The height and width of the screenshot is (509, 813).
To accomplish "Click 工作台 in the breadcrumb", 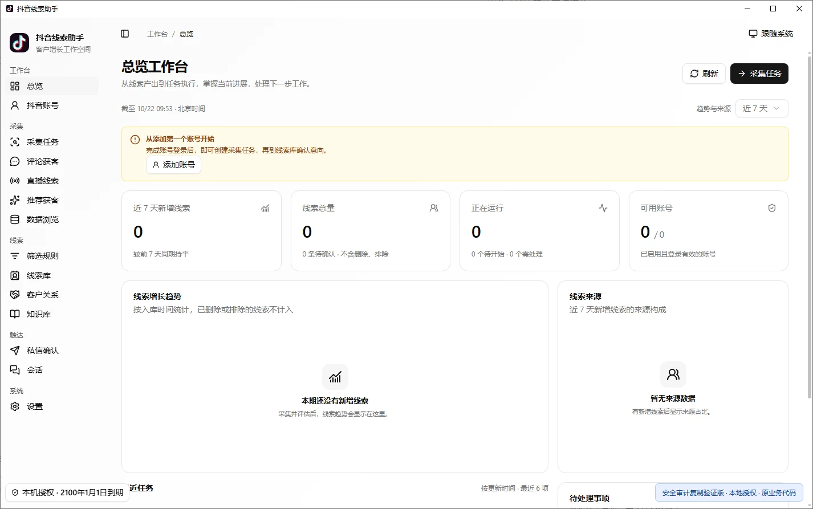I will click(x=157, y=34).
